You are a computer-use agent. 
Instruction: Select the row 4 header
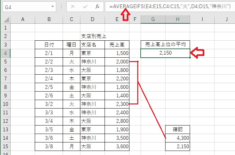click(x=5, y=53)
